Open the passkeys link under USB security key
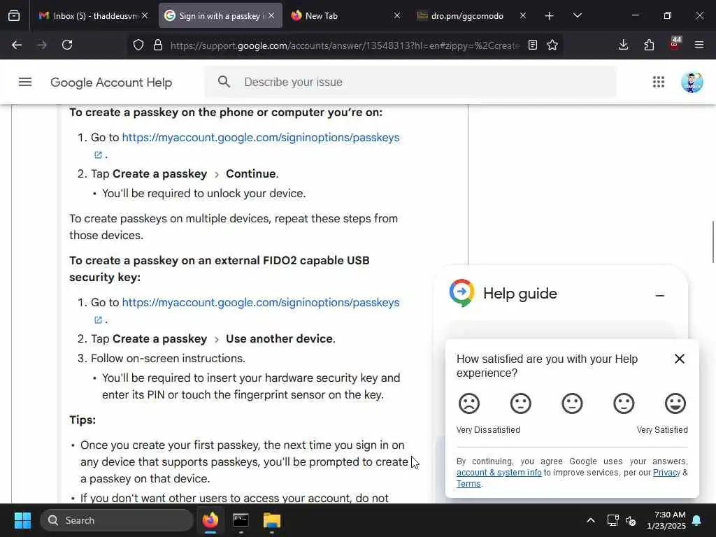Viewport: 716px width, 537px height. coord(261,302)
